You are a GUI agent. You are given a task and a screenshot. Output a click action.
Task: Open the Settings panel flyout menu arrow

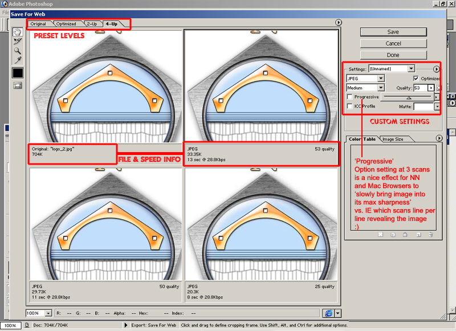(x=437, y=68)
